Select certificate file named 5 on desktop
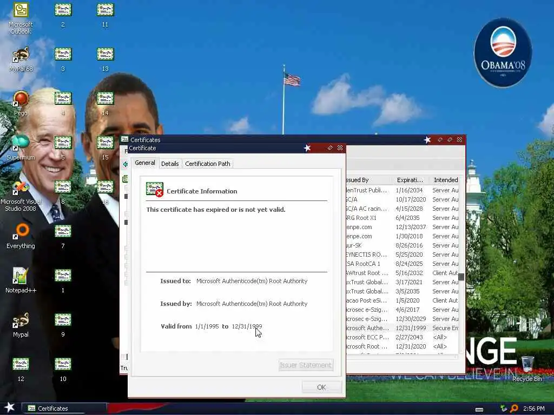Image resolution: width=554 pixels, height=415 pixels. pyautogui.click(x=63, y=148)
